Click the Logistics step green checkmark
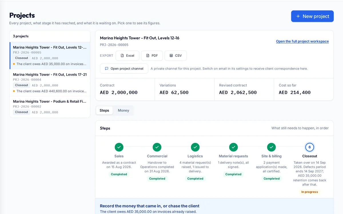343x214 pixels. click(x=195, y=147)
